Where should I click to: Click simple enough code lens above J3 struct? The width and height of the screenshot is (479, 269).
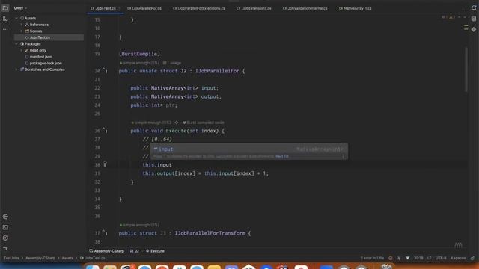pyautogui.click(x=139, y=225)
